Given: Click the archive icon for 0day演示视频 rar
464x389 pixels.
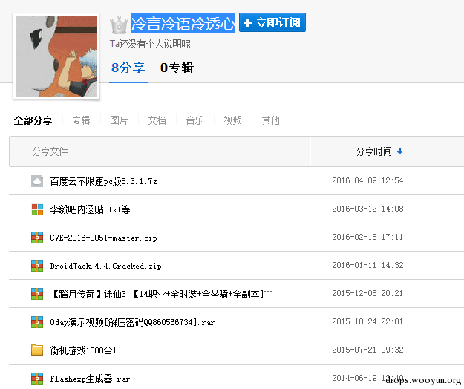Looking at the screenshot, I should [37, 322].
